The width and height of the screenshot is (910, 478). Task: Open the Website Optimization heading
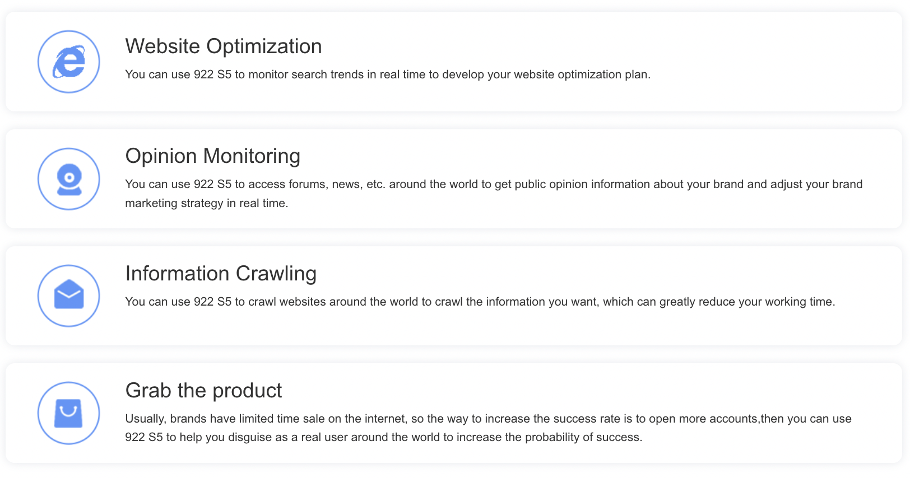(x=223, y=46)
